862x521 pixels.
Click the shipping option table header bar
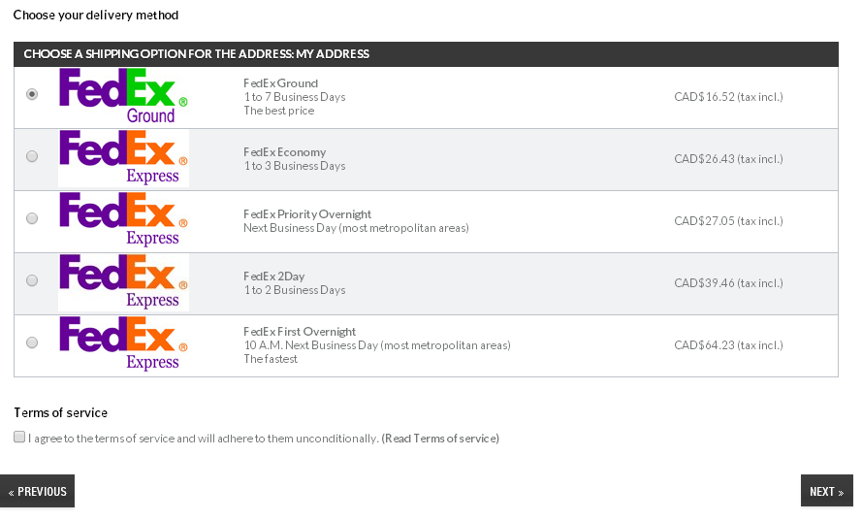tap(426, 54)
